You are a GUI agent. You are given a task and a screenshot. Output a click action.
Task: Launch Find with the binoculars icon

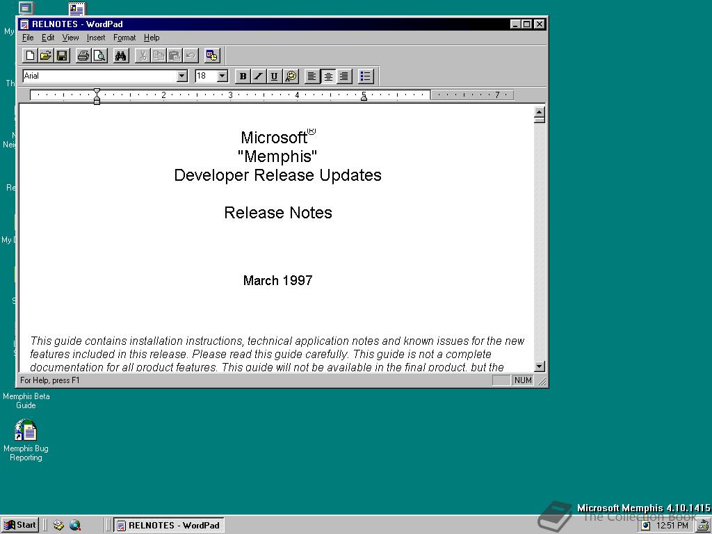coord(121,56)
